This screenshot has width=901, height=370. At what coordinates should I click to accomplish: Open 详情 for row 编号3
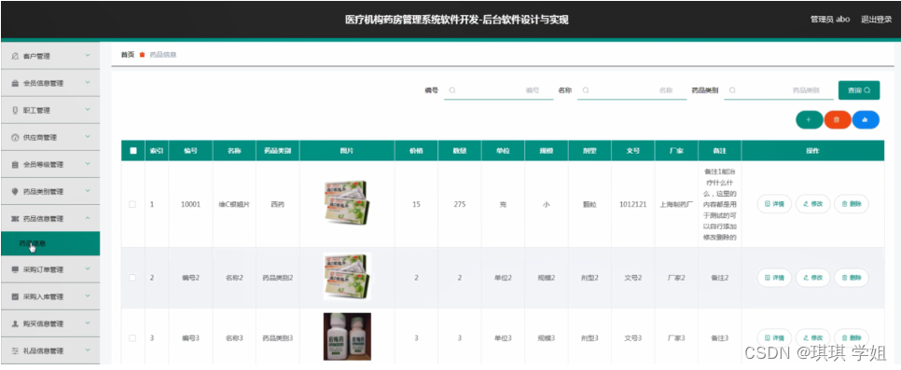pyautogui.click(x=774, y=337)
